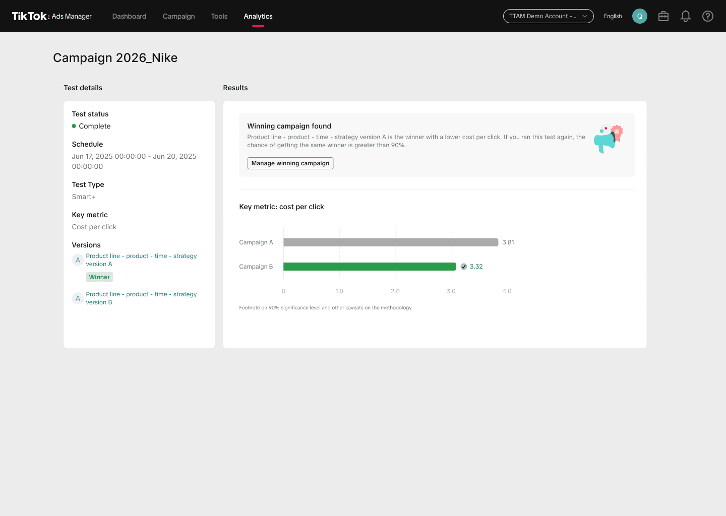Click the TikTok Ads Manager logo

[51, 16]
